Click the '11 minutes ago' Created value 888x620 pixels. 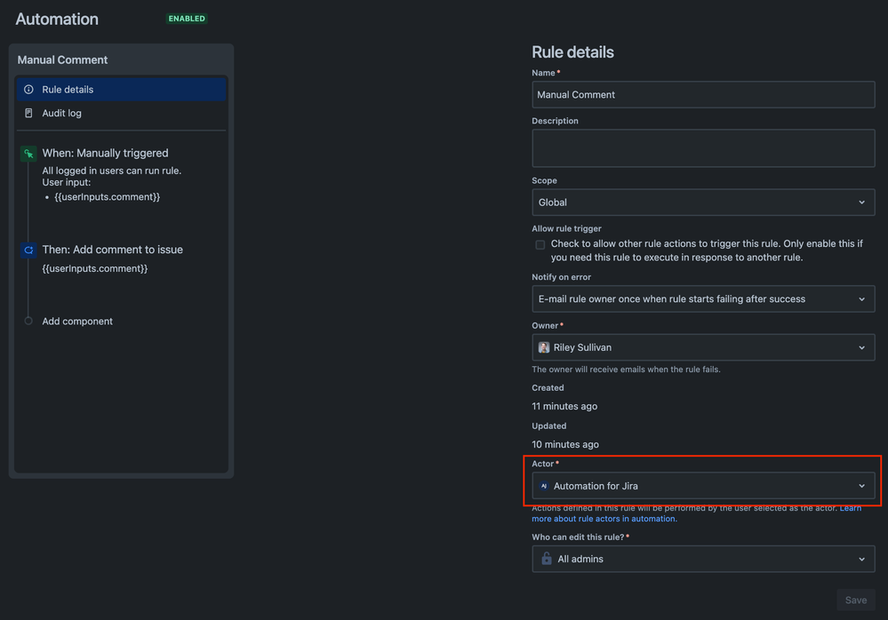click(x=564, y=406)
